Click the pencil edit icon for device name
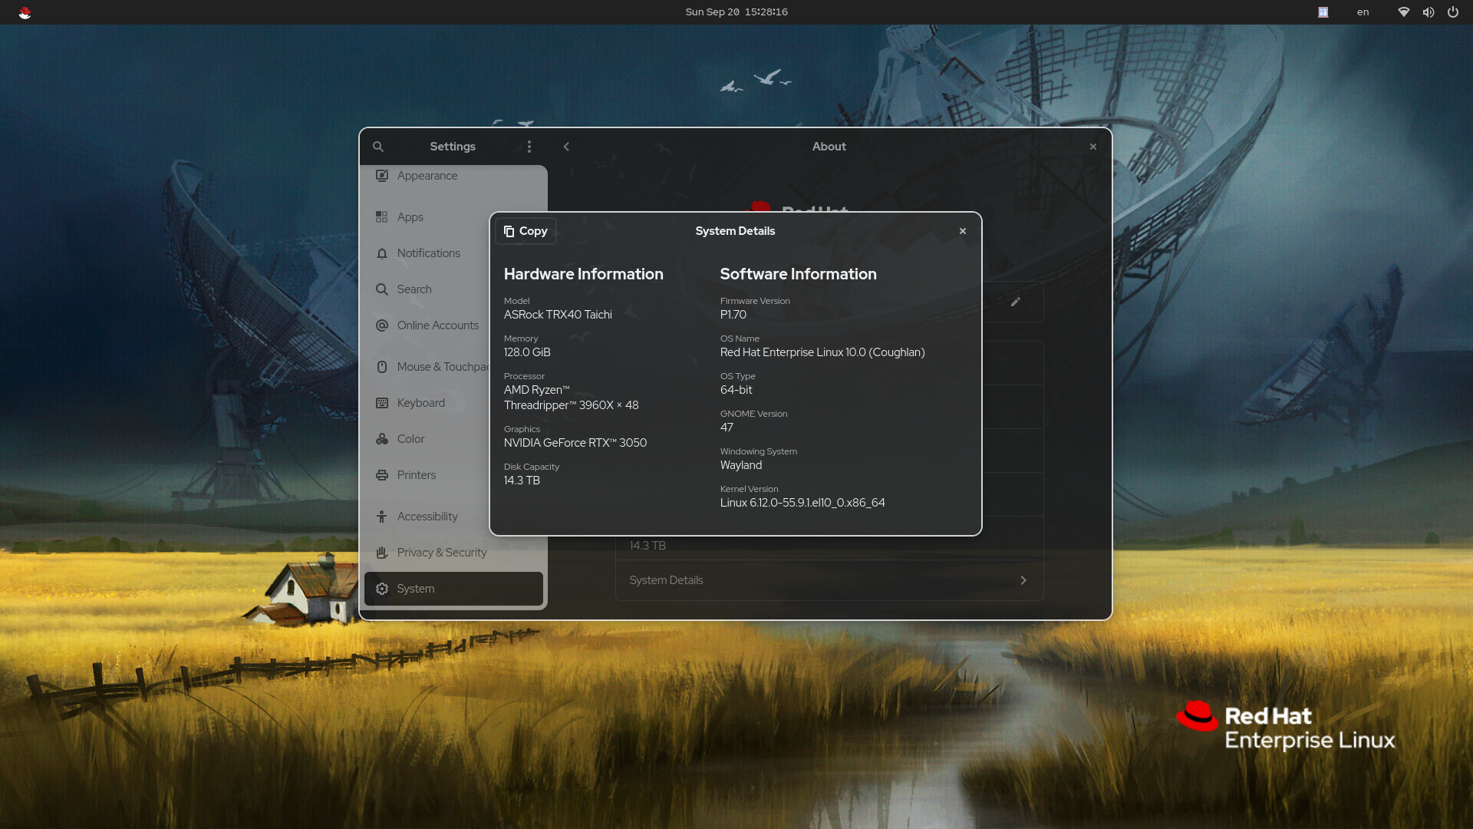1473x829 pixels. [1016, 302]
